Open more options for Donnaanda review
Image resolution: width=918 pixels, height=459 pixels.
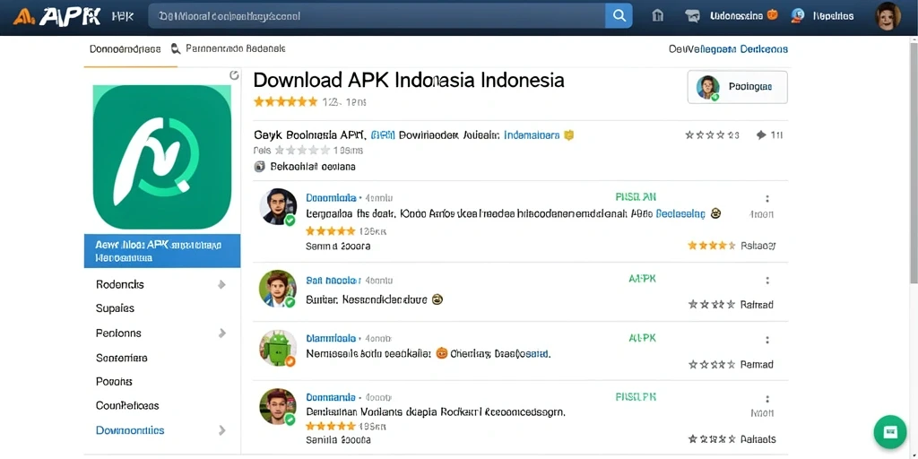(767, 398)
